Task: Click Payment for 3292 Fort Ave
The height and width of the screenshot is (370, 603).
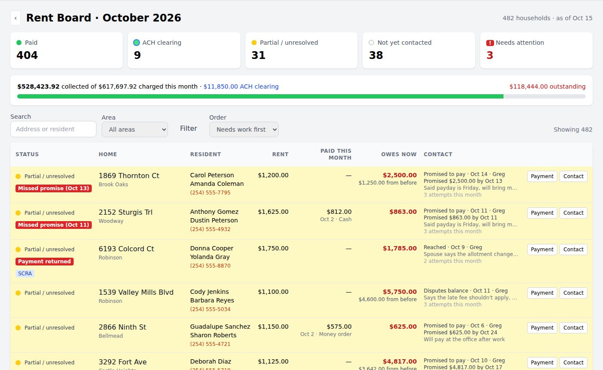Action: (x=542, y=363)
